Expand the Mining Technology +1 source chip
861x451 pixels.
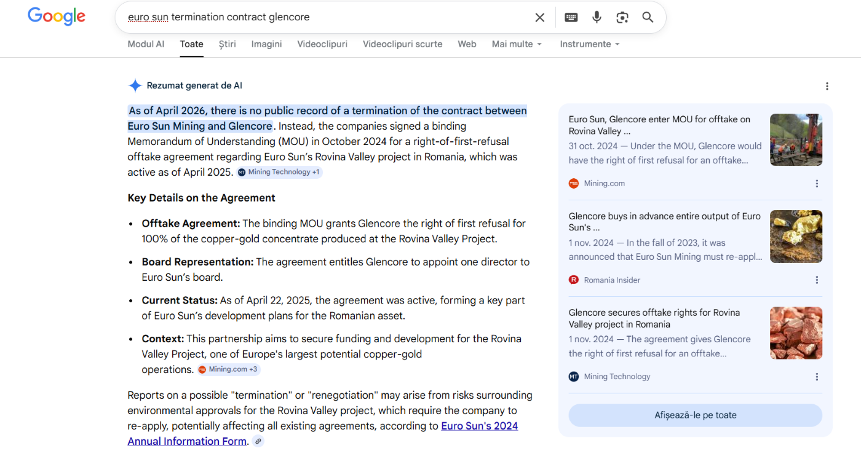pos(279,172)
